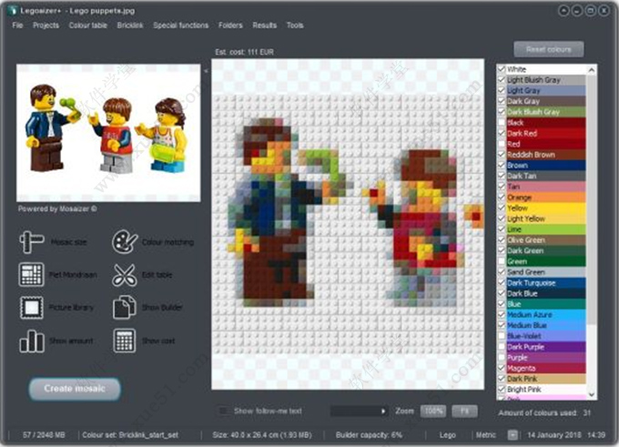Click the '14 January 2018' date in status bar
This screenshot has width=619, height=447.
(x=554, y=435)
